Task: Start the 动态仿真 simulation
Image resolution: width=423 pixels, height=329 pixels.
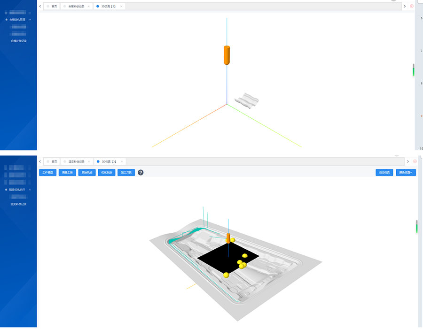Action: click(x=384, y=173)
